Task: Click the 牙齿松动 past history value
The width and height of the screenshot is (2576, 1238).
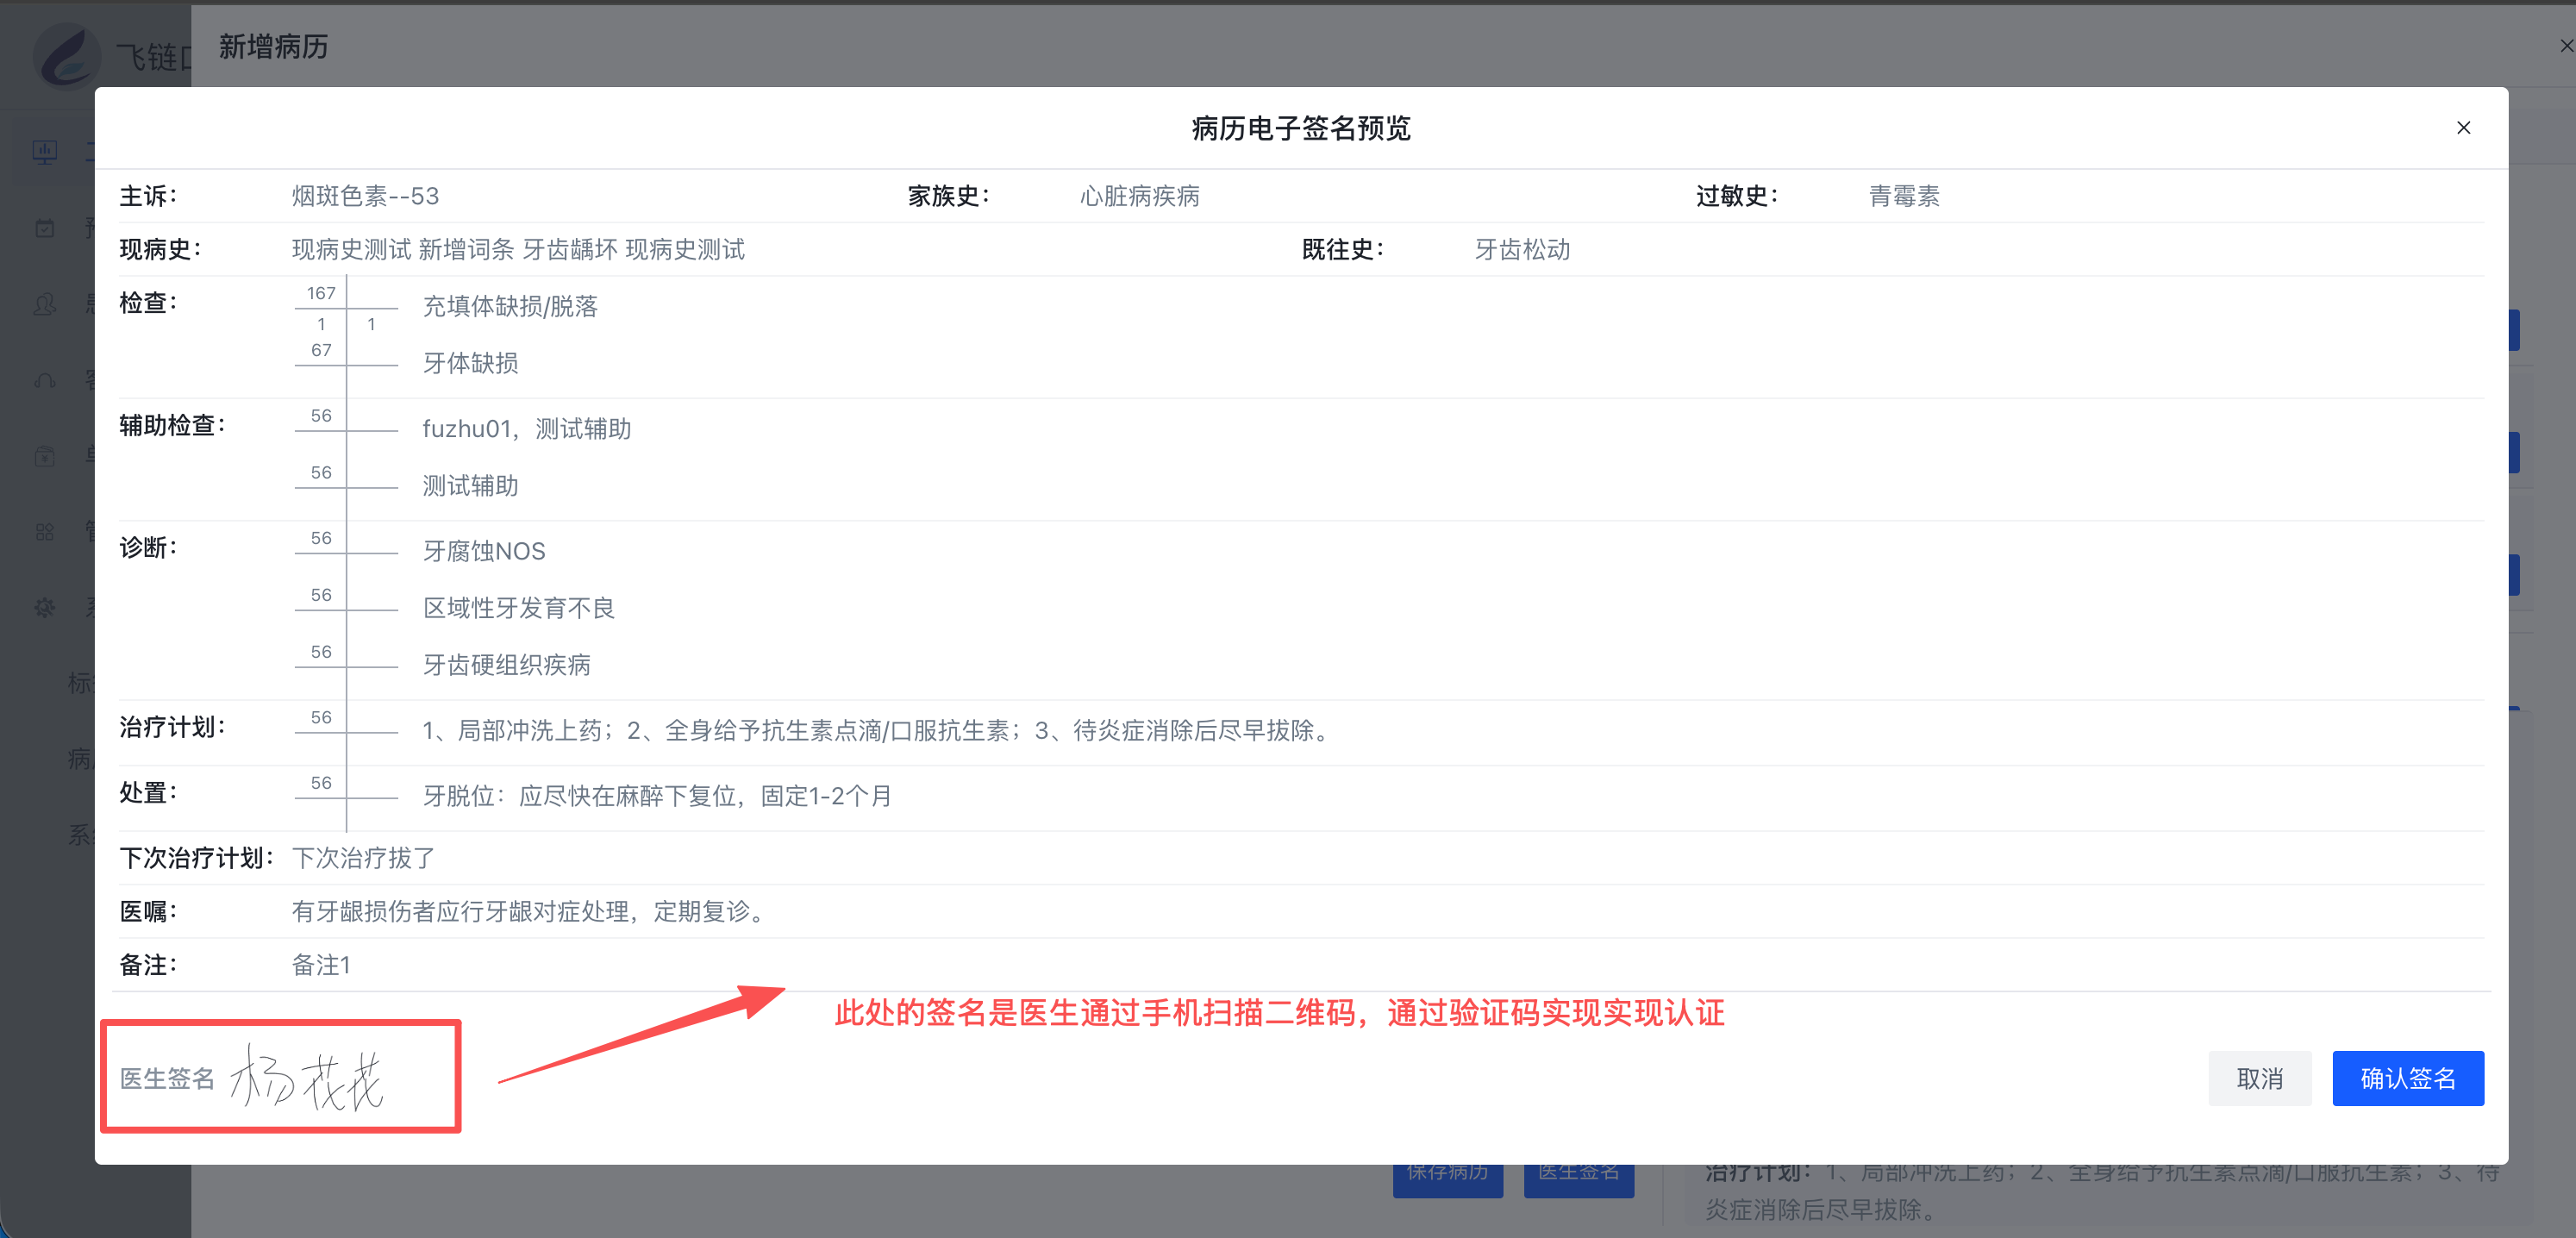Action: pyautogui.click(x=1522, y=249)
